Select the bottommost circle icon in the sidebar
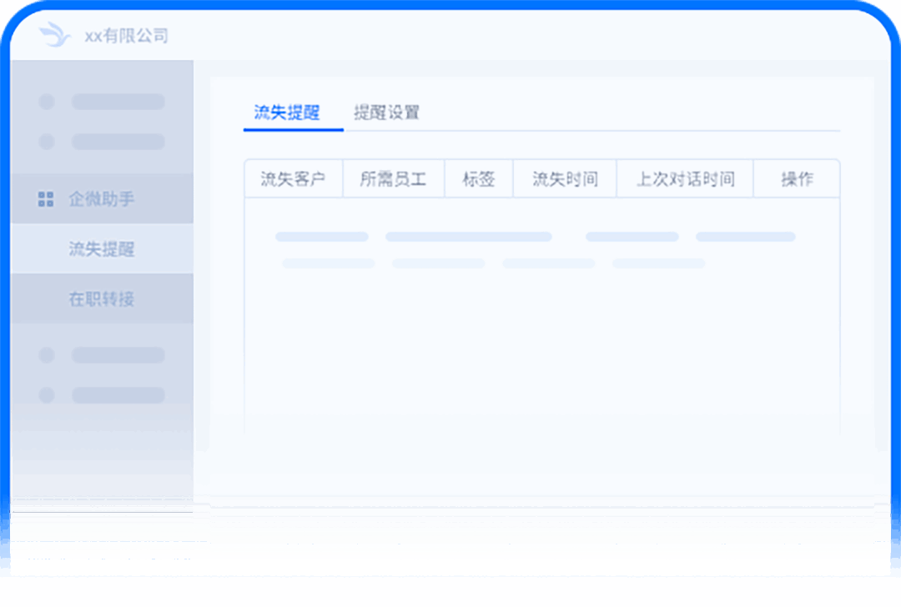The image size is (901, 607). click(x=47, y=395)
